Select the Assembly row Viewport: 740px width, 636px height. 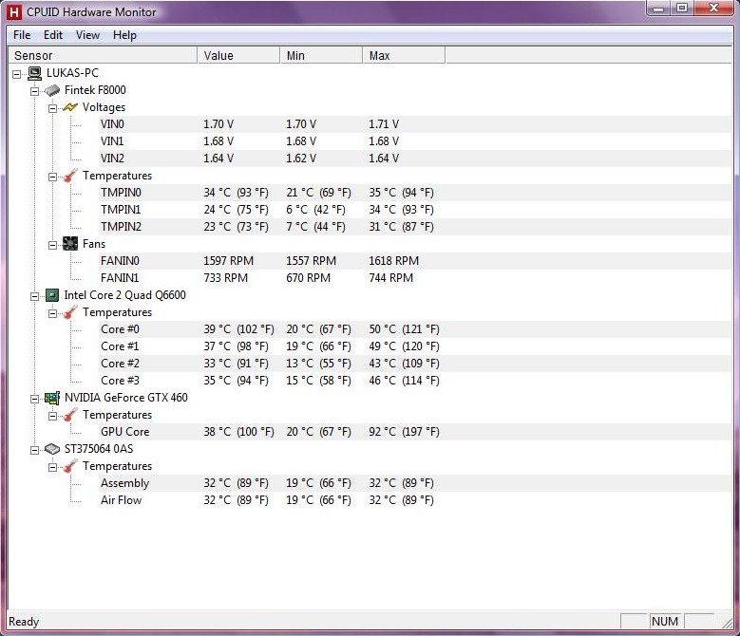tap(415, 483)
